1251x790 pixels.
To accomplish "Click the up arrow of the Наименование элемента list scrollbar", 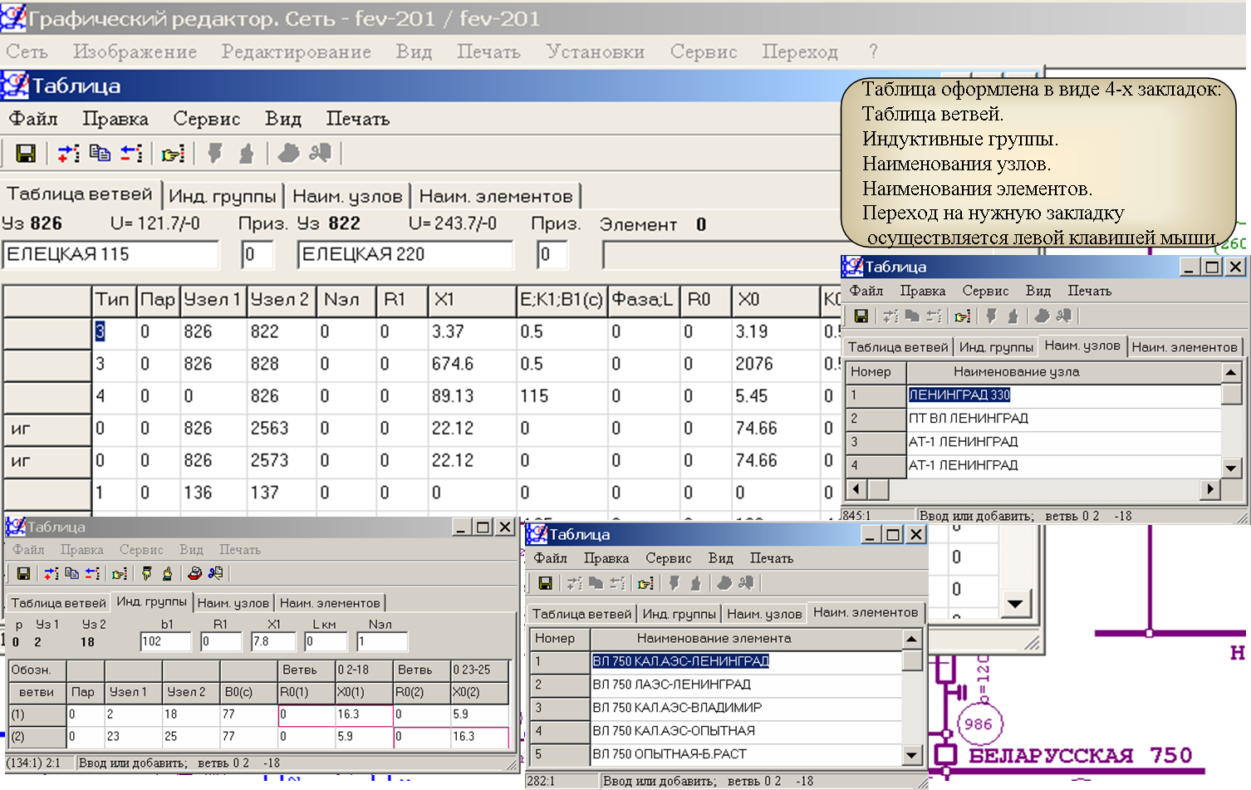I will [911, 639].
